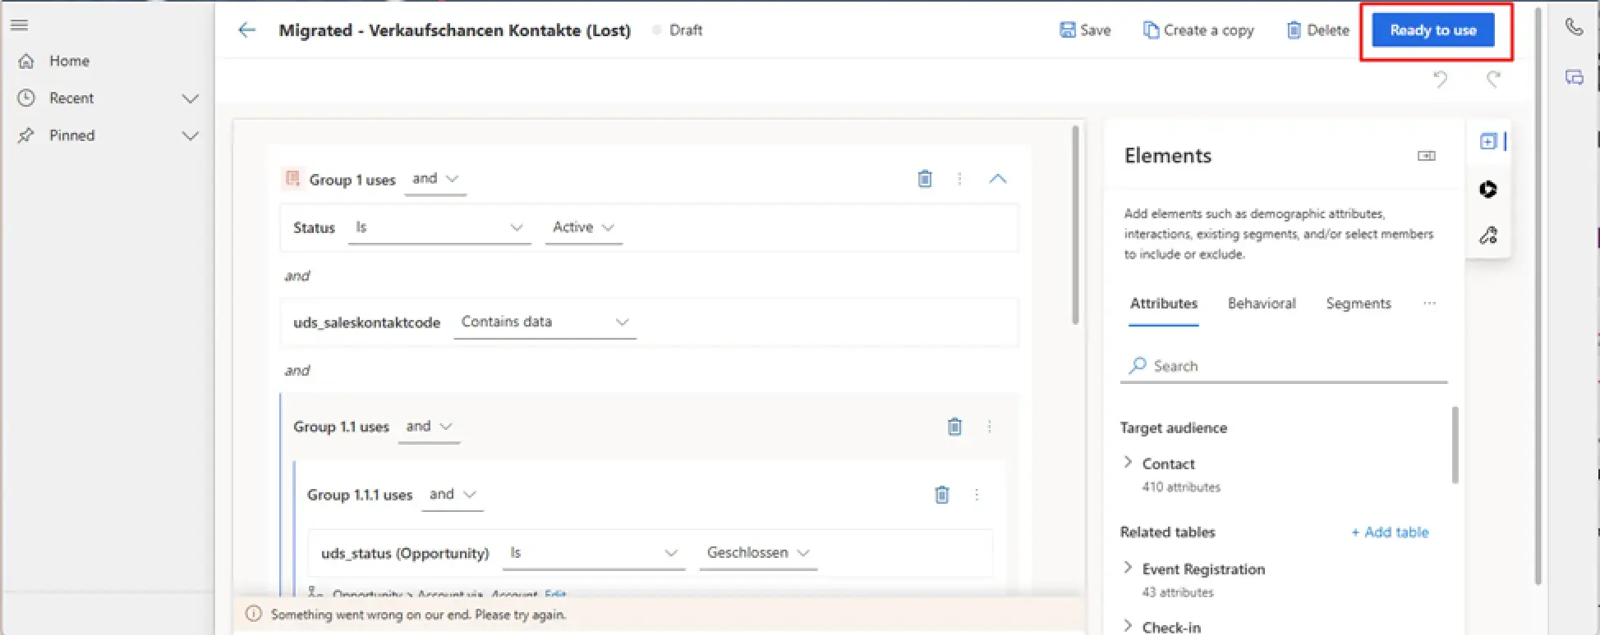Collapse Group 1 with the chevron
Screen dimensions: 1600x635
point(997,179)
